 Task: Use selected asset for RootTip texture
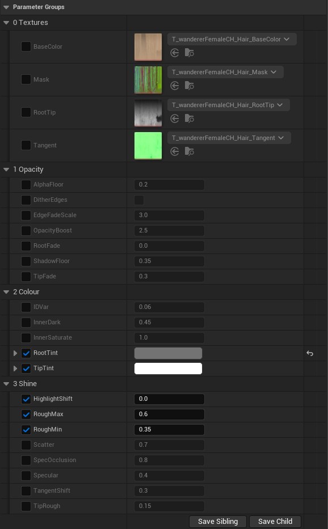pos(175,119)
